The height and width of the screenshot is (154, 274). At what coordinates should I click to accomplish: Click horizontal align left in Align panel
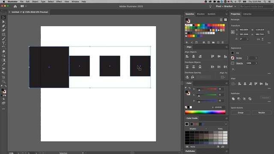click(x=187, y=56)
